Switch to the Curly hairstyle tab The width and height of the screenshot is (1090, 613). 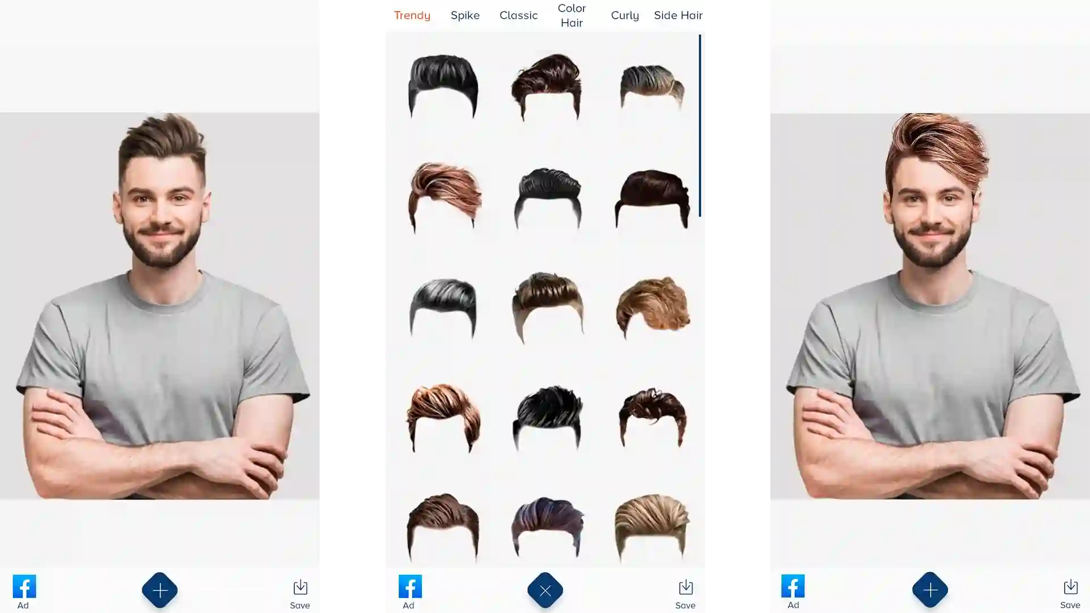[624, 14]
